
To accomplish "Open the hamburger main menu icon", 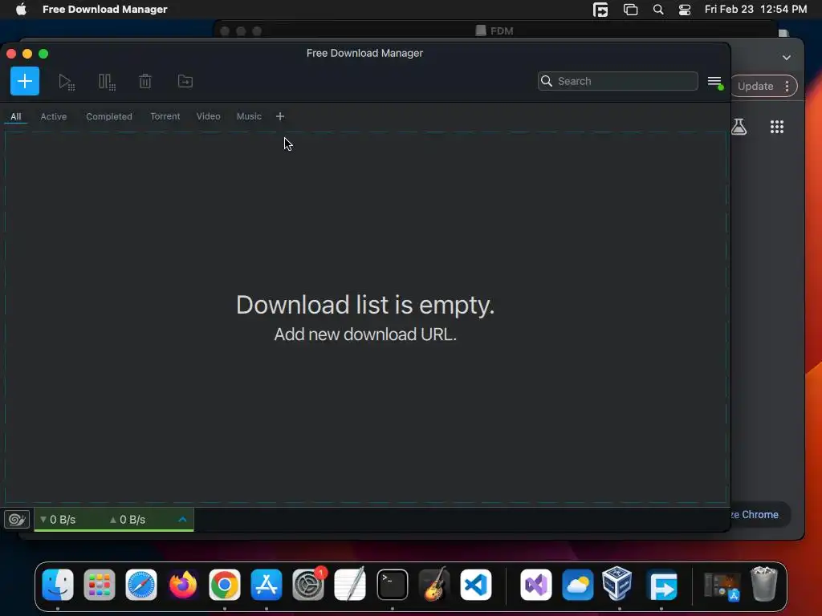I will click(715, 82).
